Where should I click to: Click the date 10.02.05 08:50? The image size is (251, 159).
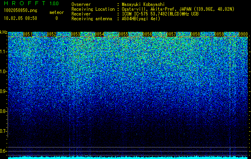20,18
